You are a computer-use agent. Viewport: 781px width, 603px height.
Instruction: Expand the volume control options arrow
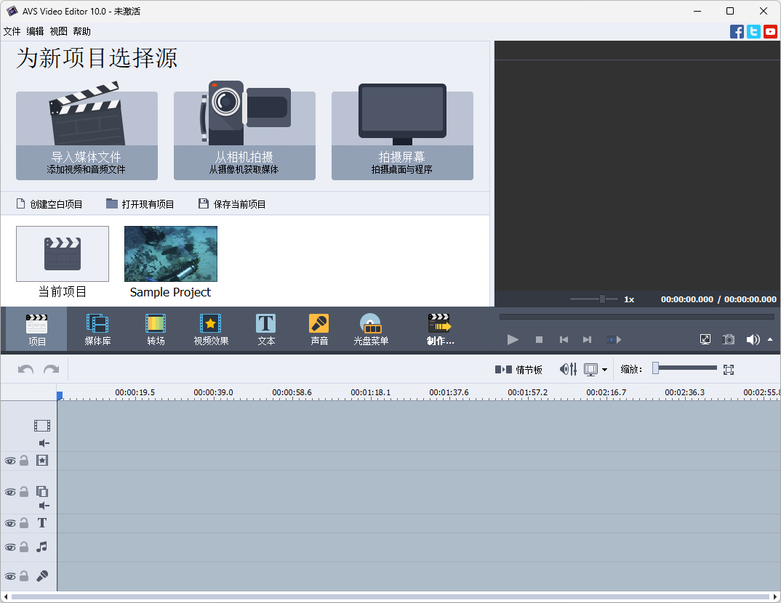click(x=768, y=339)
